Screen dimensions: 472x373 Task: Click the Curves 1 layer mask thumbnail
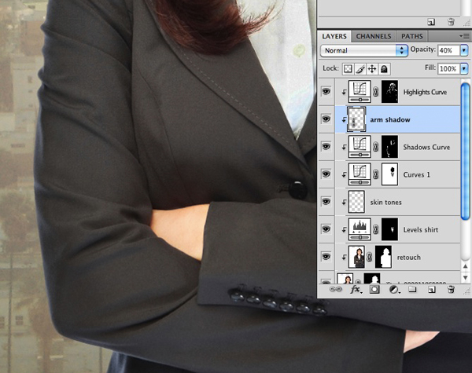(389, 174)
